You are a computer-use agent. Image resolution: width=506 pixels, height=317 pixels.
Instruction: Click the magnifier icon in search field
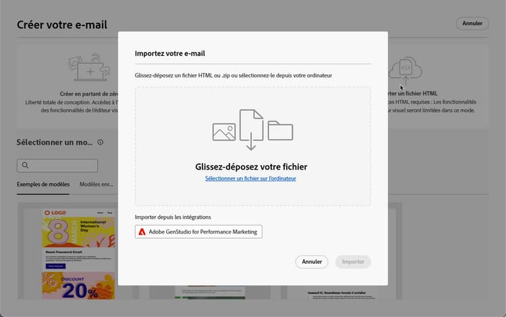25,166
